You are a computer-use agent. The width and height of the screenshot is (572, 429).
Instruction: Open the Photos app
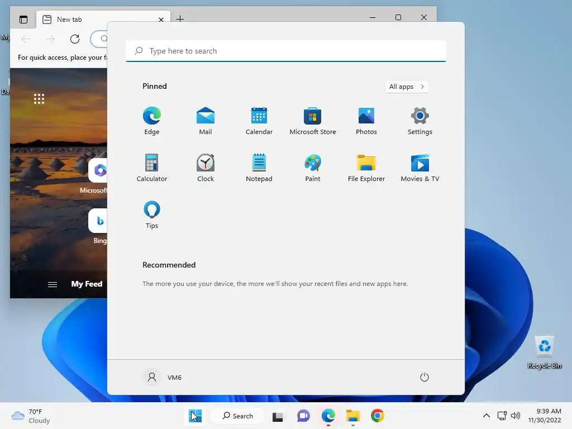point(366,121)
